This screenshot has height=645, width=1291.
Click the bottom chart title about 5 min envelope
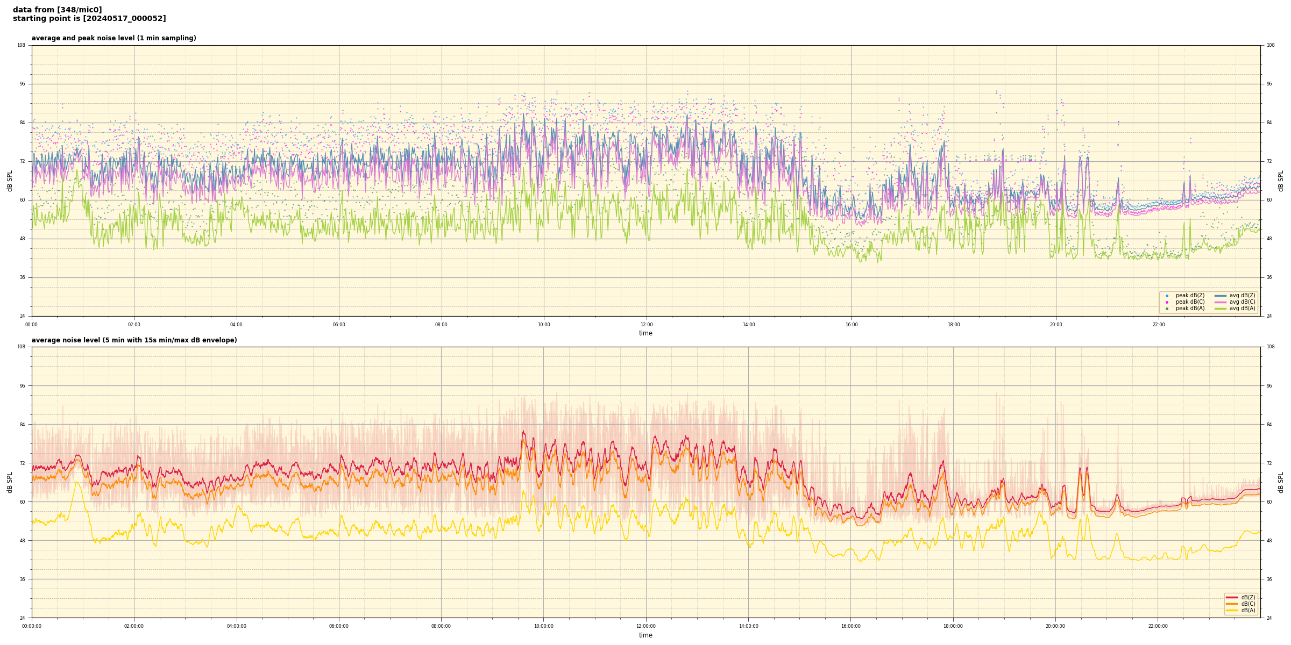tap(134, 340)
